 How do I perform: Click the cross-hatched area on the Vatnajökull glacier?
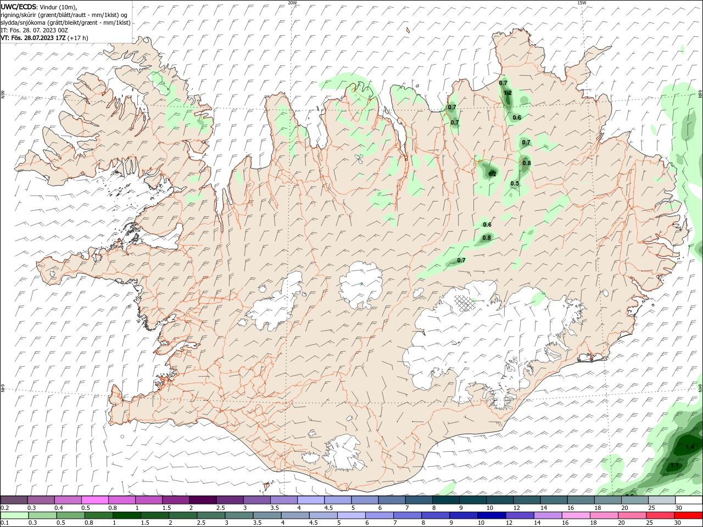[x=466, y=302]
